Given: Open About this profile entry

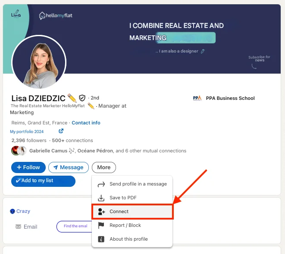Looking at the screenshot, I should pos(132,239).
